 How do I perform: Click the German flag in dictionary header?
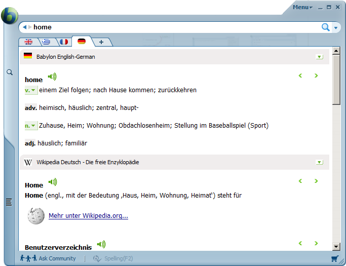28,55
